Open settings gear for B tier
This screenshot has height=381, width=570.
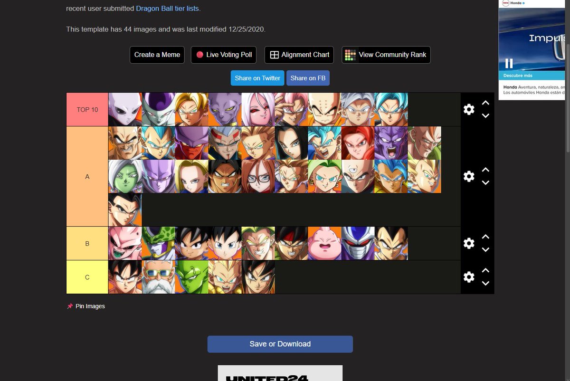pos(469,244)
